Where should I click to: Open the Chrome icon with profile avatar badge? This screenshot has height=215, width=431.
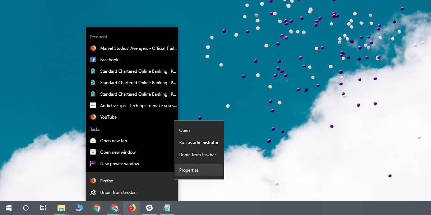[114, 208]
